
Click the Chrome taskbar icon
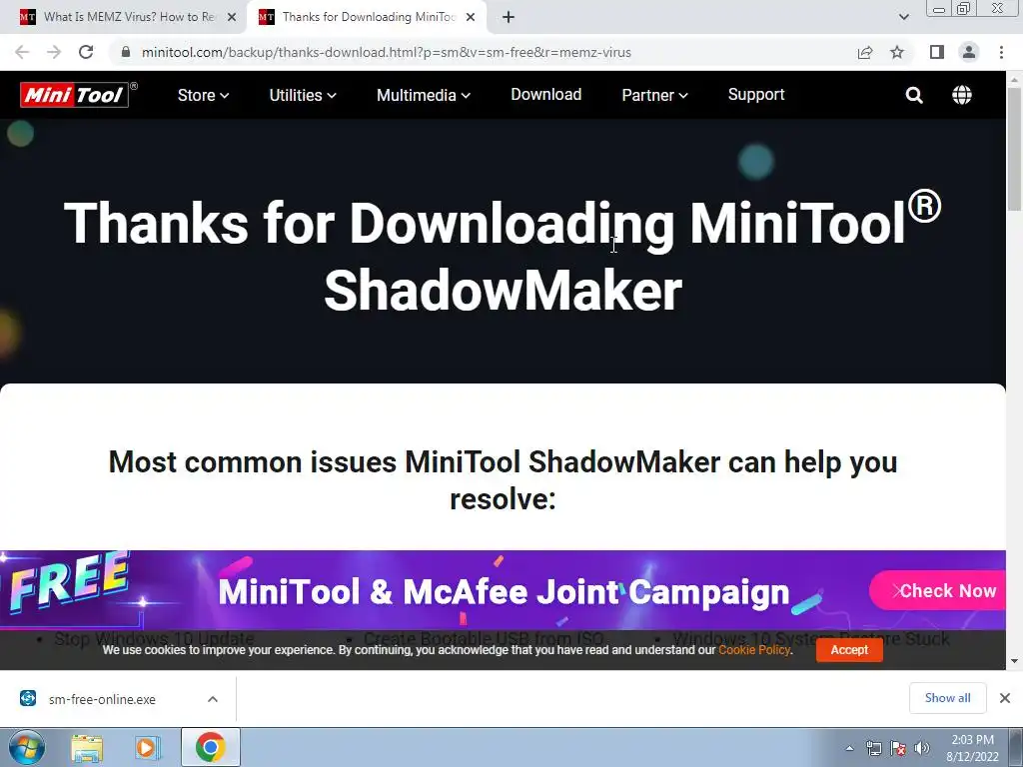210,747
